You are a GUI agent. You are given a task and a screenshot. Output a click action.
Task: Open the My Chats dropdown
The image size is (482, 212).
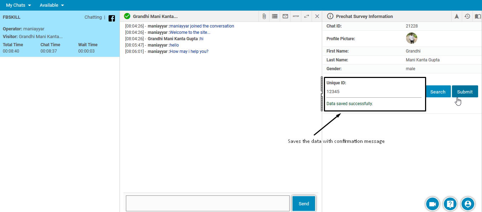[18, 5]
